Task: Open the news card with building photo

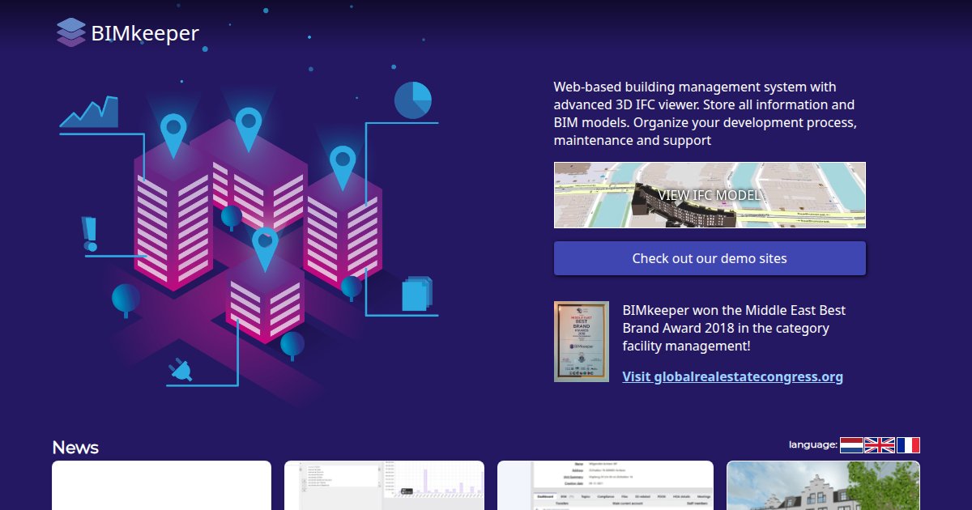Action: point(823,485)
